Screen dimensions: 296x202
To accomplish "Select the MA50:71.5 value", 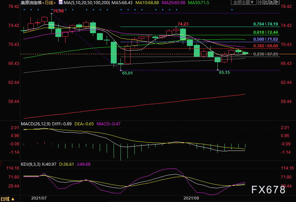I will pyautogui.click(x=199, y=3).
